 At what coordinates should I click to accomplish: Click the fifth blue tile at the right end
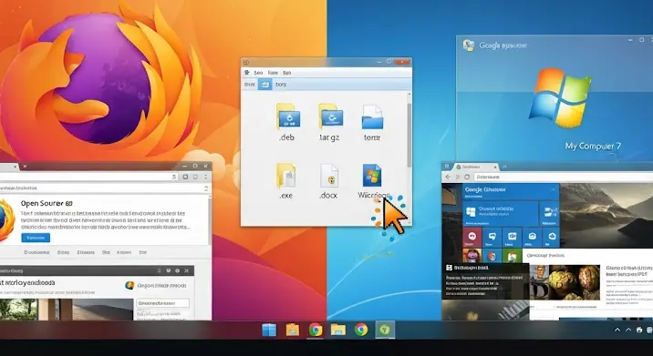(551, 238)
